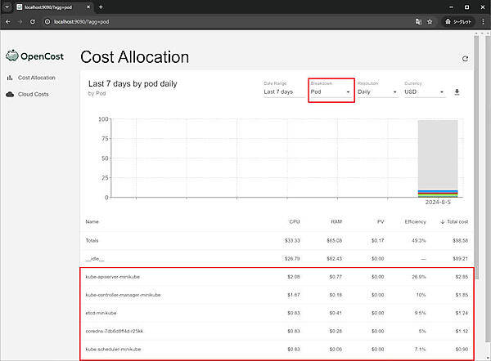Screen dimensions: 491x361
Task: Click the OpenCost logo icon
Action: 12,56
